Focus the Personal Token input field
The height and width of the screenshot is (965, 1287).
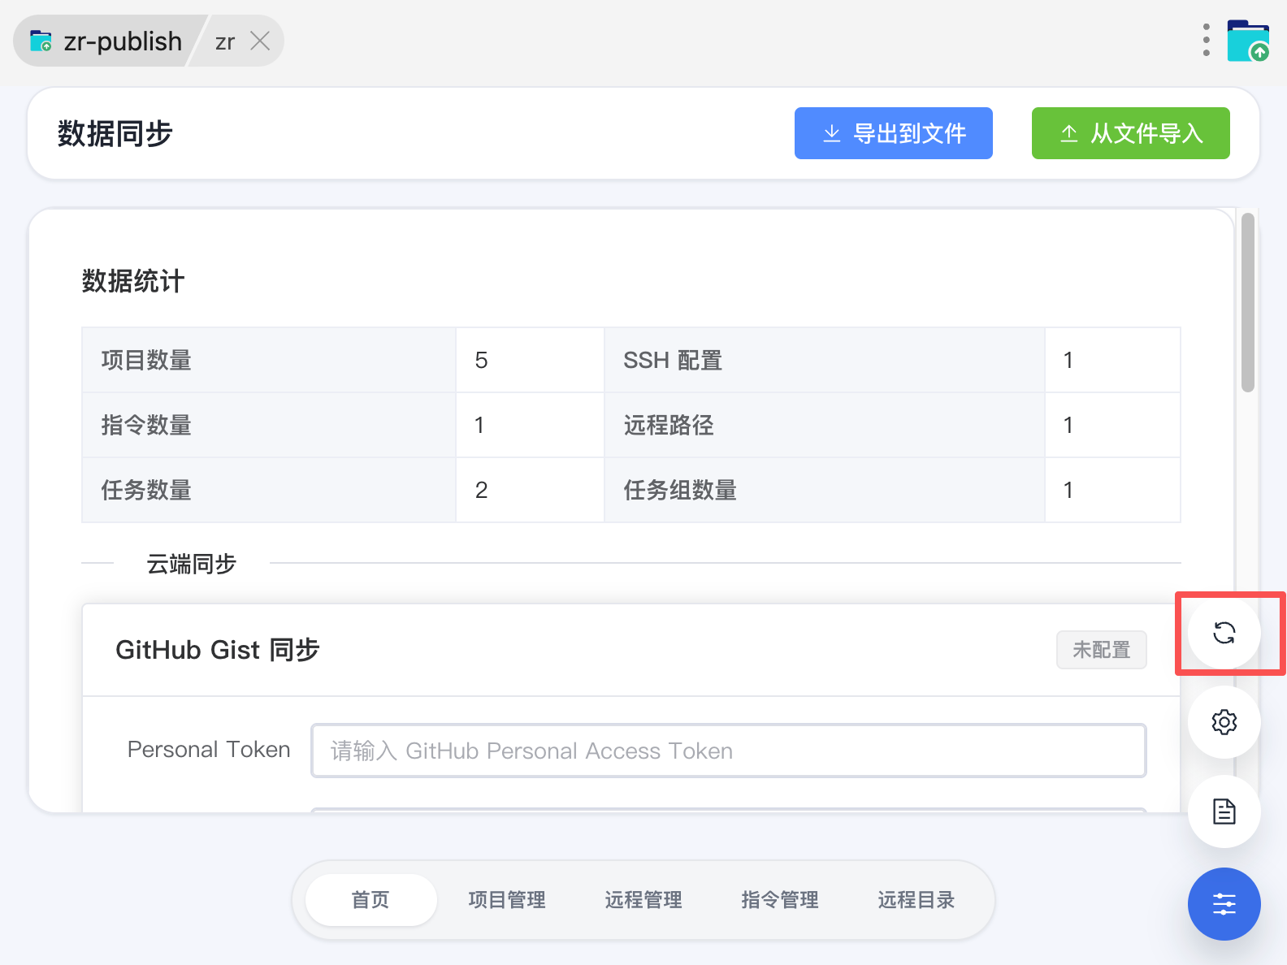[728, 751]
